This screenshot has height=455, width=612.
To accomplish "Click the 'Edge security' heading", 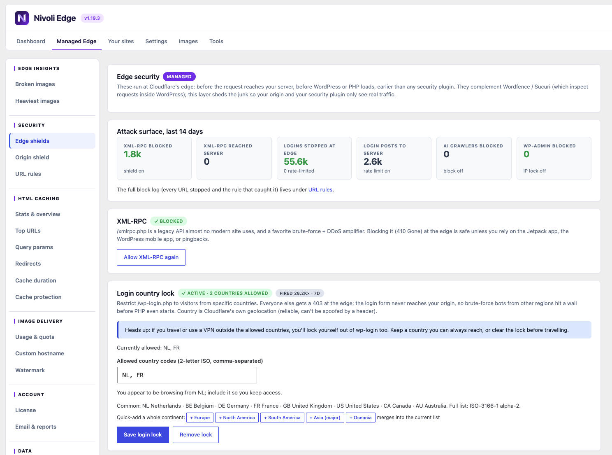I will (138, 77).
